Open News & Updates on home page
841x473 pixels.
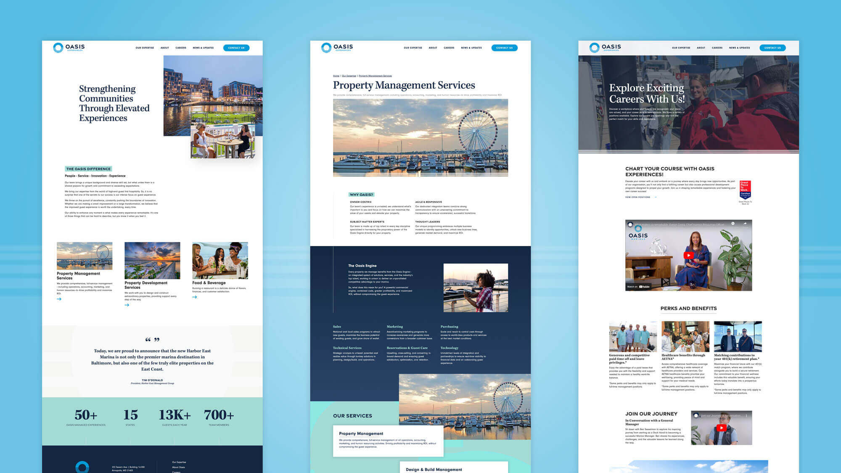coord(203,48)
